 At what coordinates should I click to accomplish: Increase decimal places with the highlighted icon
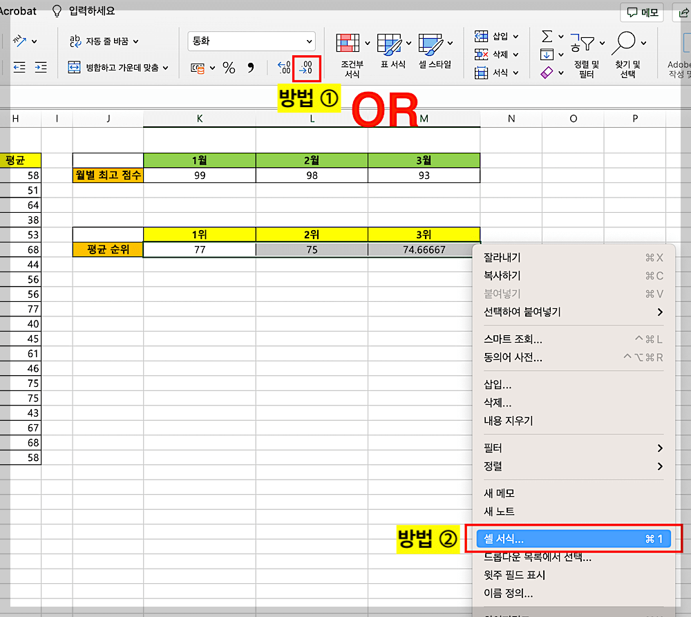[x=305, y=68]
